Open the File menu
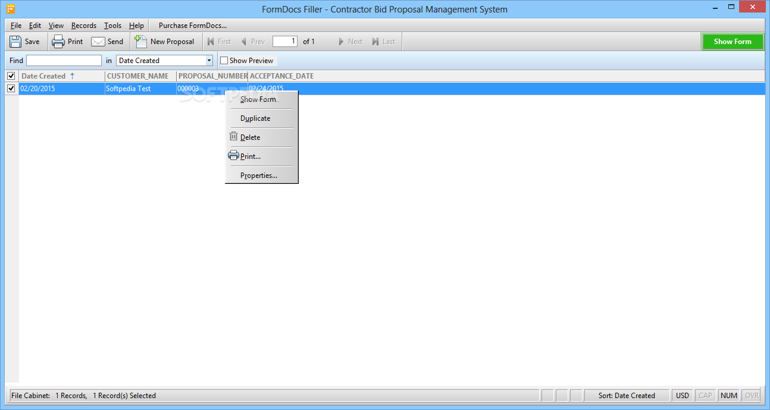This screenshot has height=410, width=770. click(x=16, y=26)
